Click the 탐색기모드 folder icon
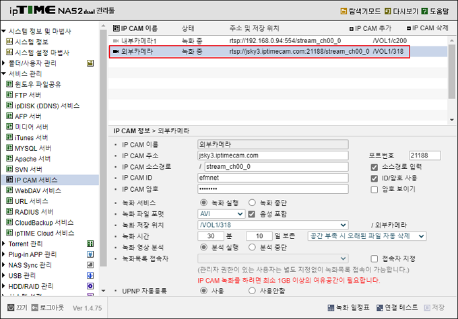The width and height of the screenshot is (458, 319). point(343,11)
